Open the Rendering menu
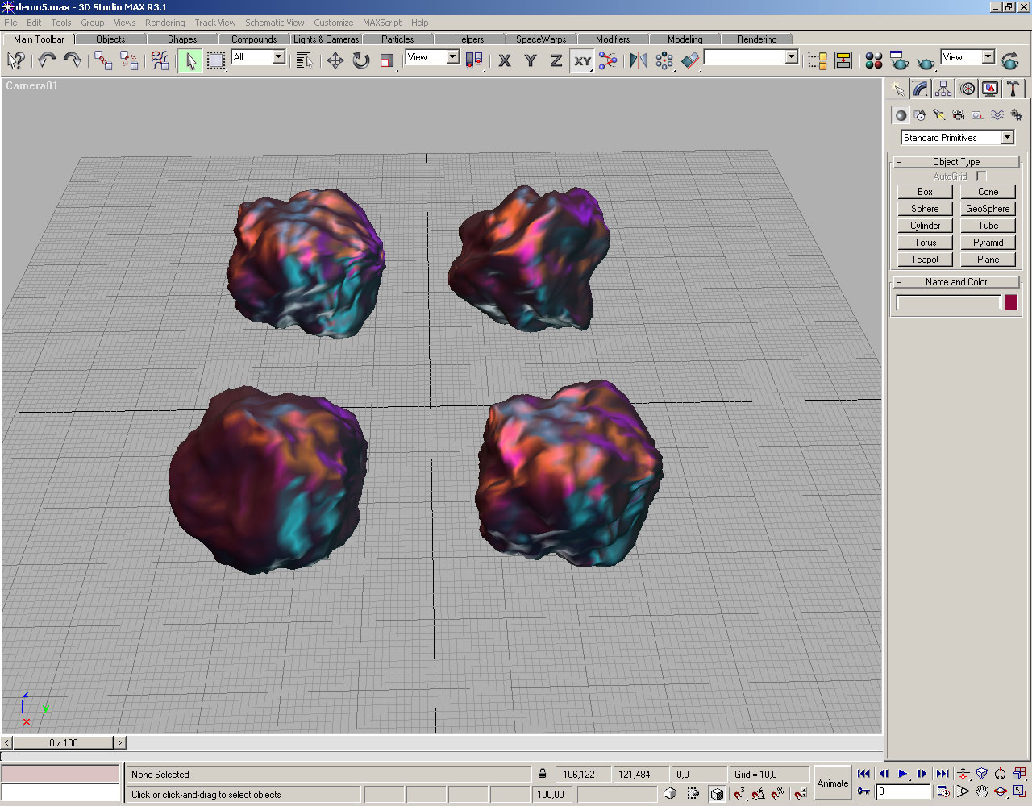1032x806 pixels. coord(164,23)
